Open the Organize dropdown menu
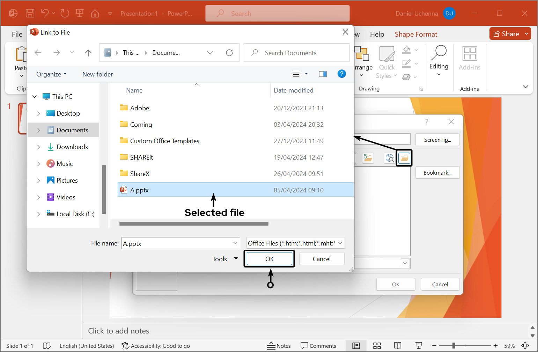Screen dimensions: 538x352 (51, 74)
